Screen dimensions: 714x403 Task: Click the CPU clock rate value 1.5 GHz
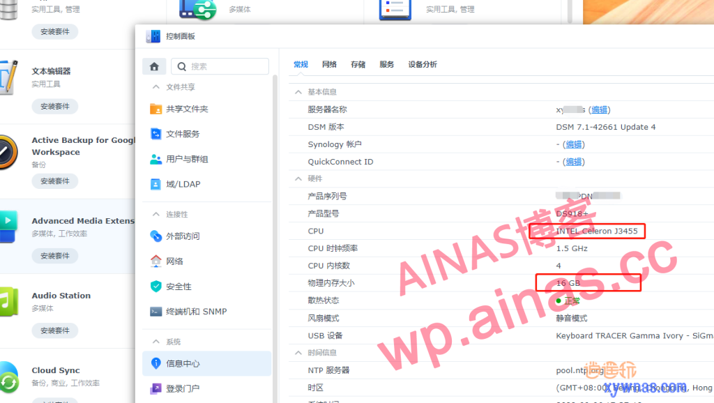pyautogui.click(x=572, y=248)
